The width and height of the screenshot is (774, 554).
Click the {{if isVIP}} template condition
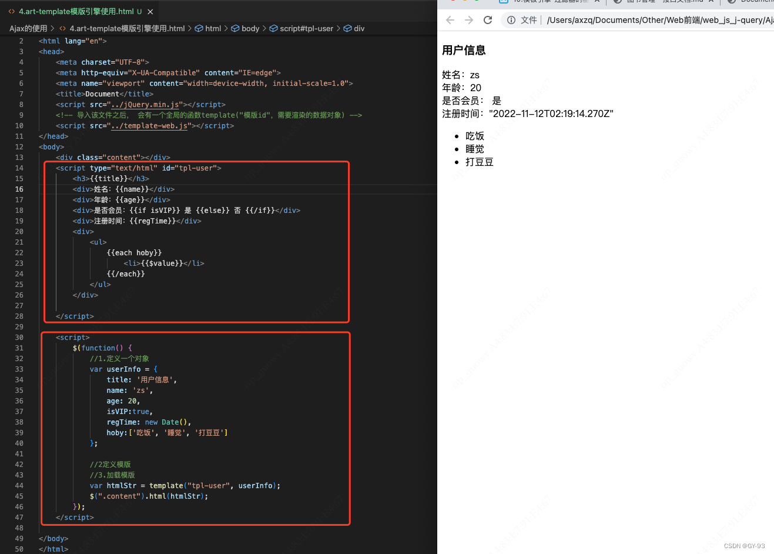[155, 211]
